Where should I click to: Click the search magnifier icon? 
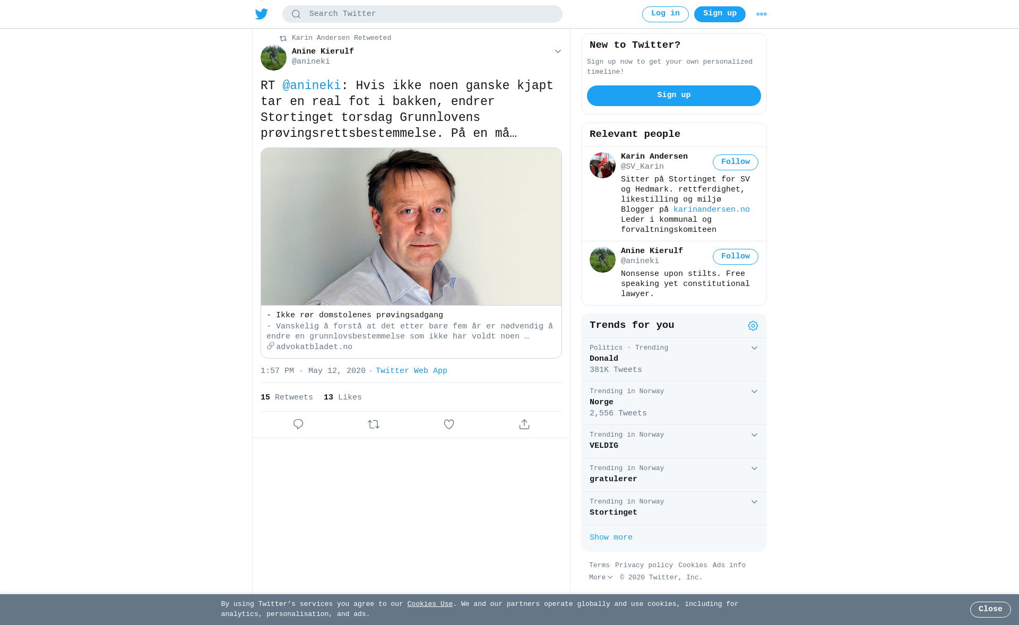(x=296, y=14)
